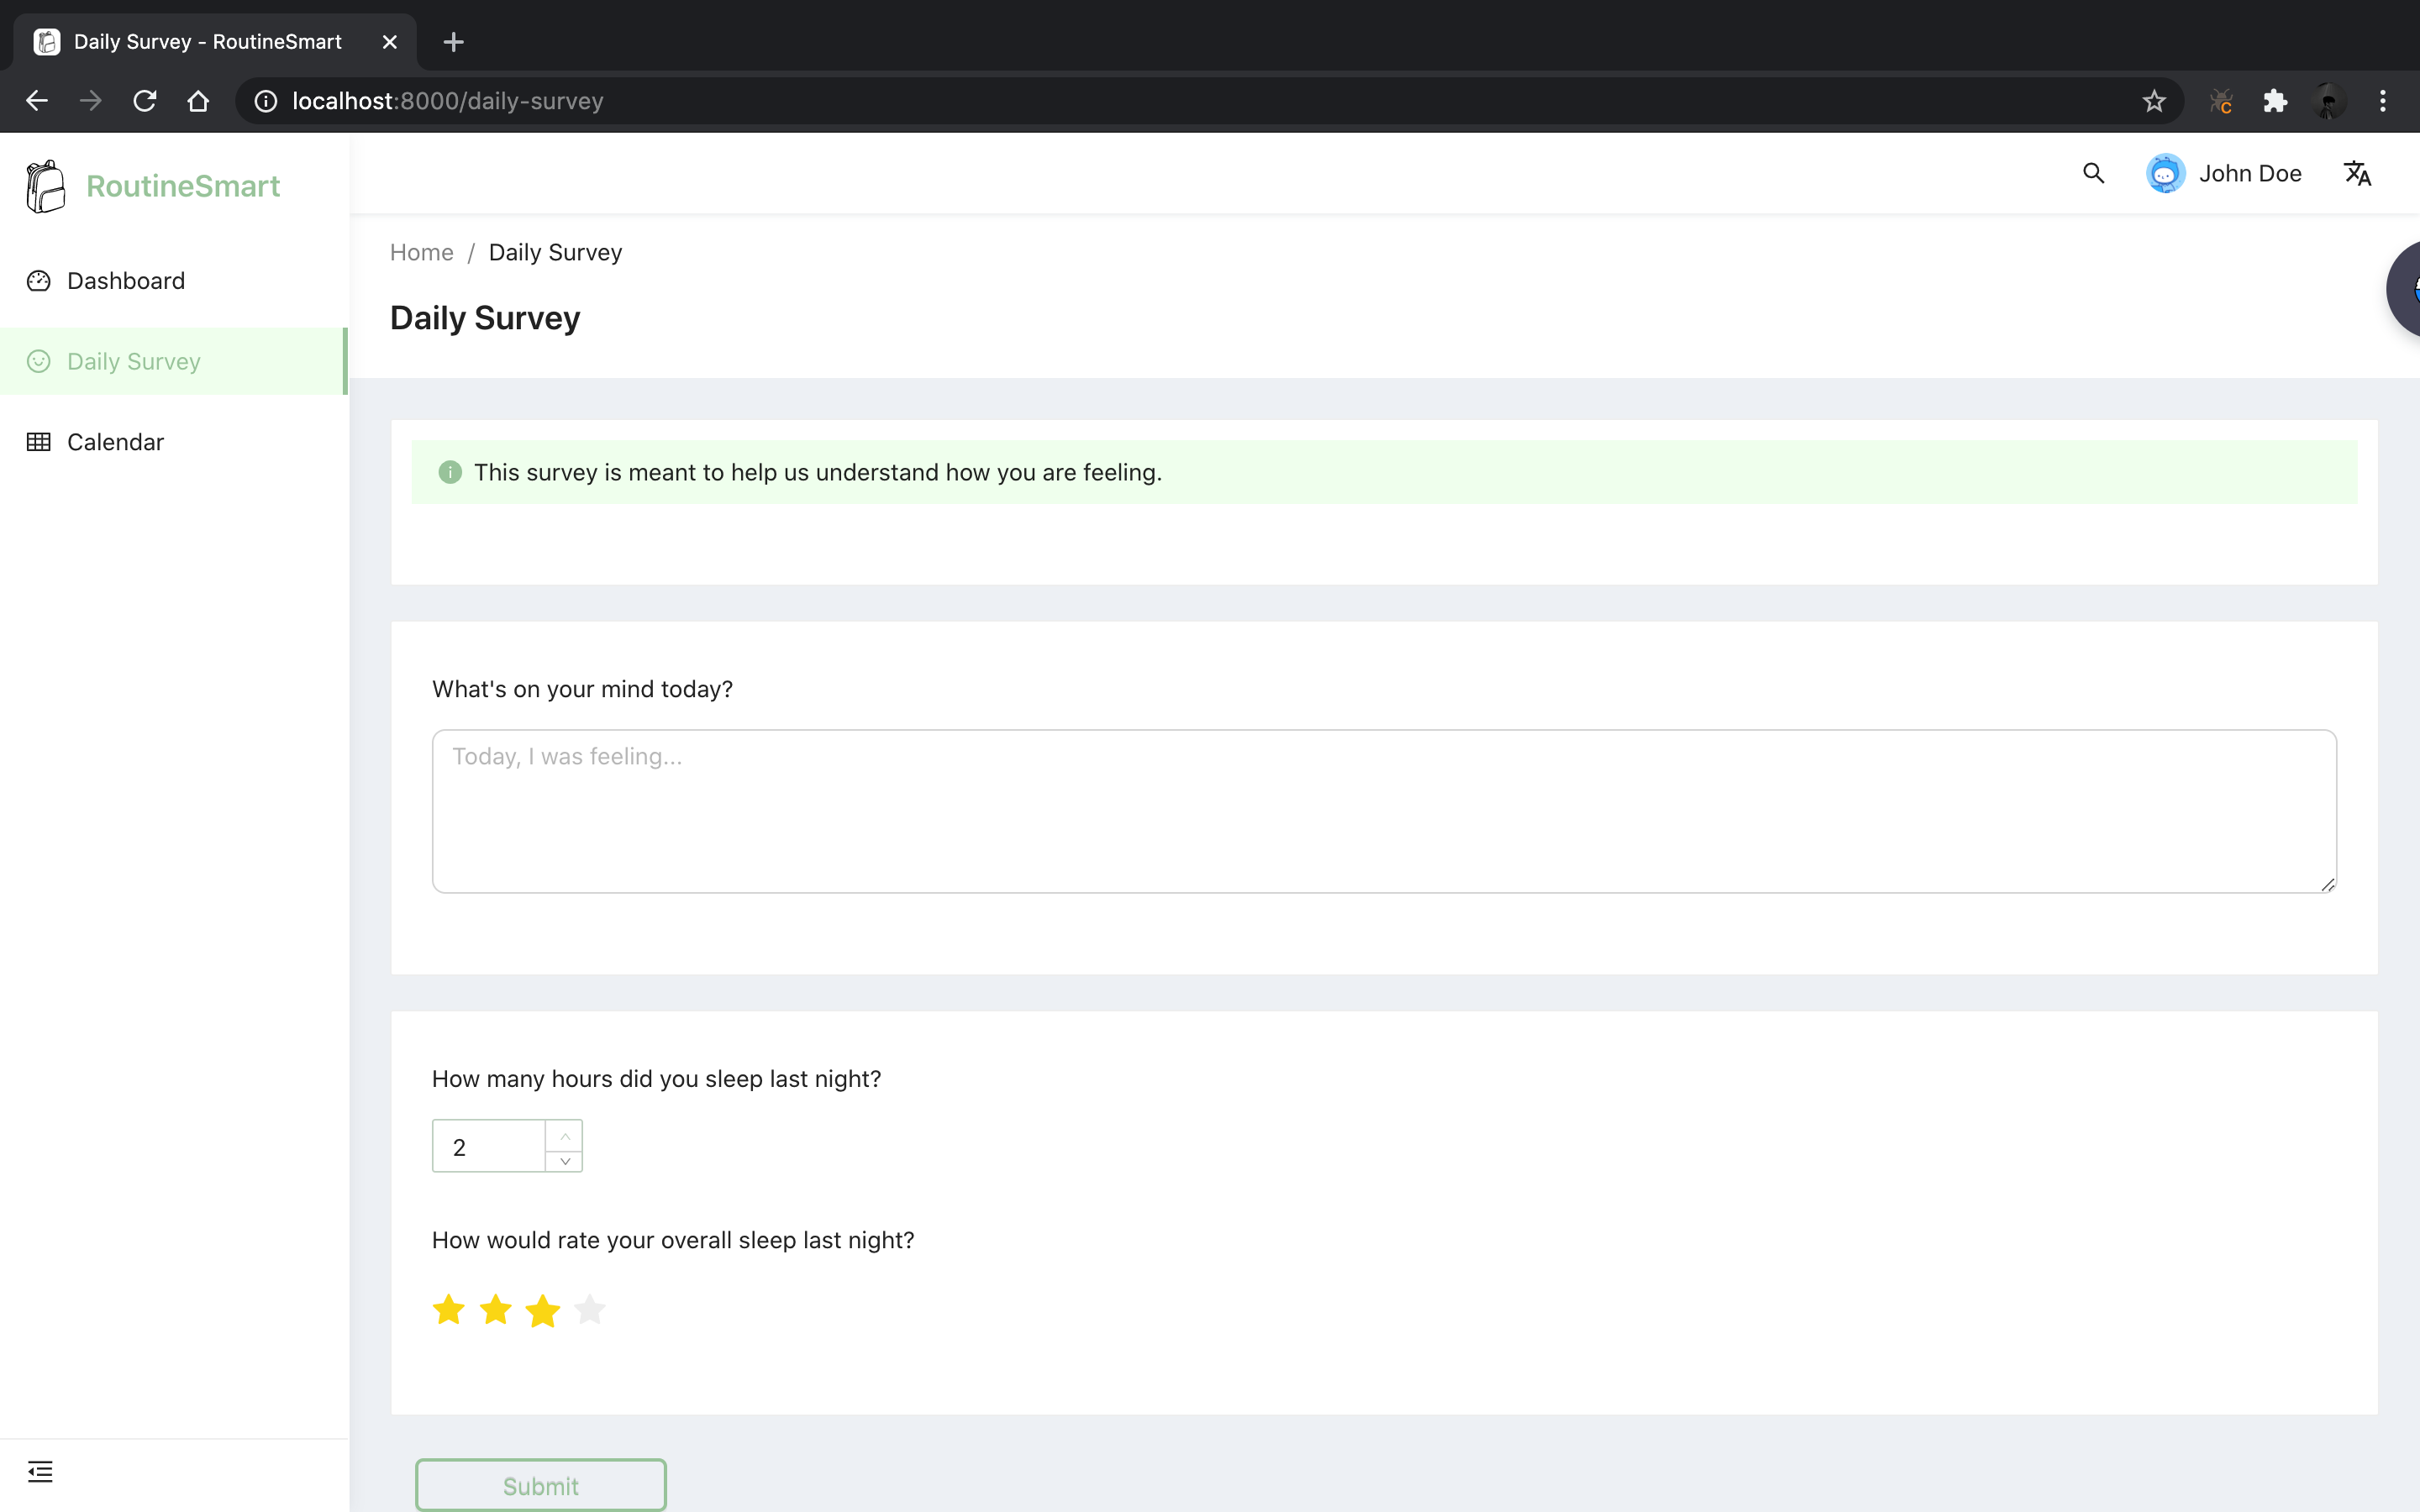This screenshot has width=2420, height=1512.
Task: Submit the daily survey
Action: pos(540,1485)
